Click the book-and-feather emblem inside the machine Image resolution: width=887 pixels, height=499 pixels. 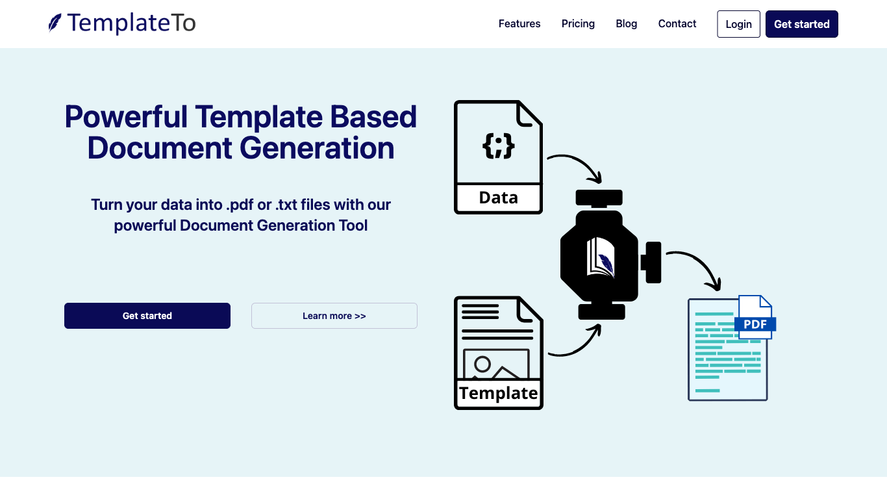[600, 257]
